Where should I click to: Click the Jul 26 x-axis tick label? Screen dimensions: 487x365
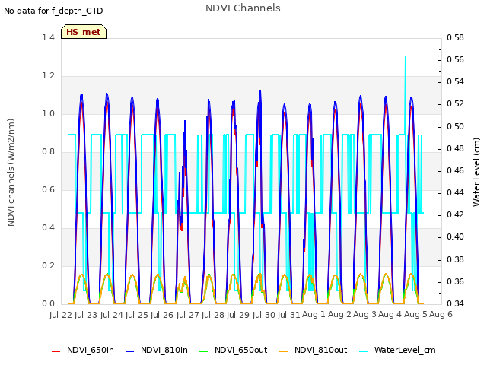162,315
